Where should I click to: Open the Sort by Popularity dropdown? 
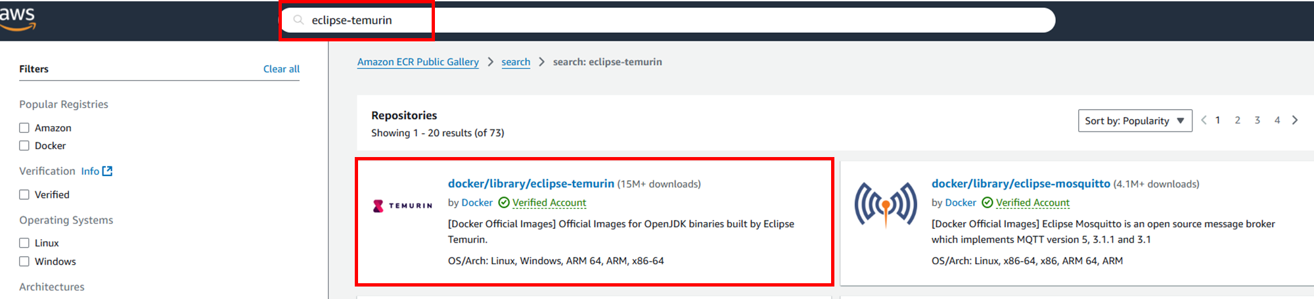click(1135, 121)
